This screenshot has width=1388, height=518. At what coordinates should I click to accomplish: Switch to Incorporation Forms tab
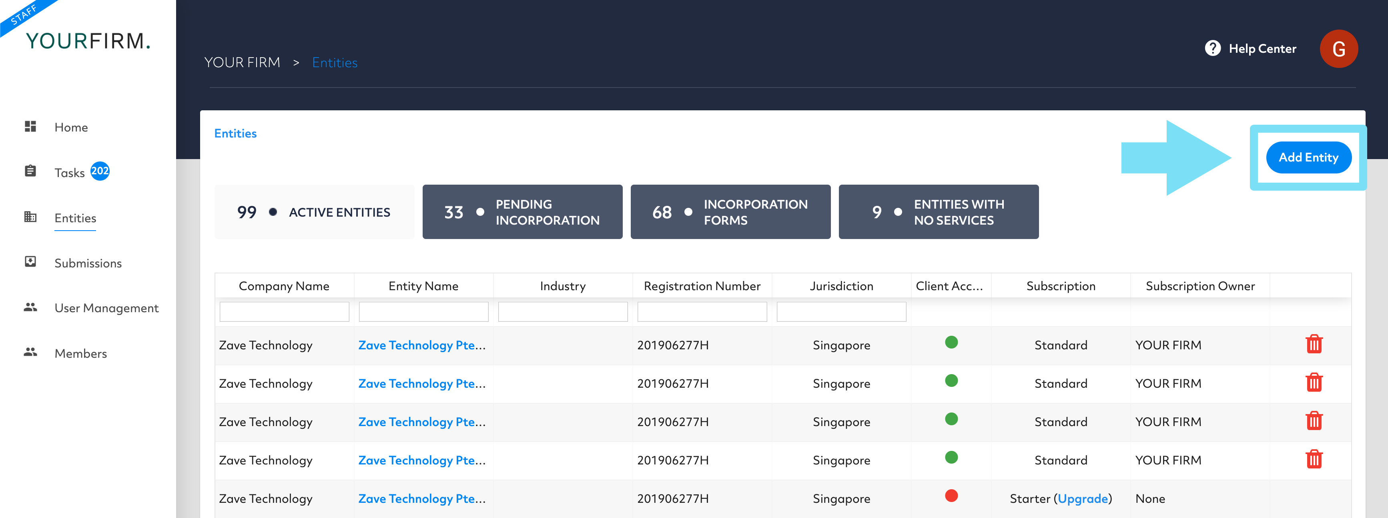730,212
